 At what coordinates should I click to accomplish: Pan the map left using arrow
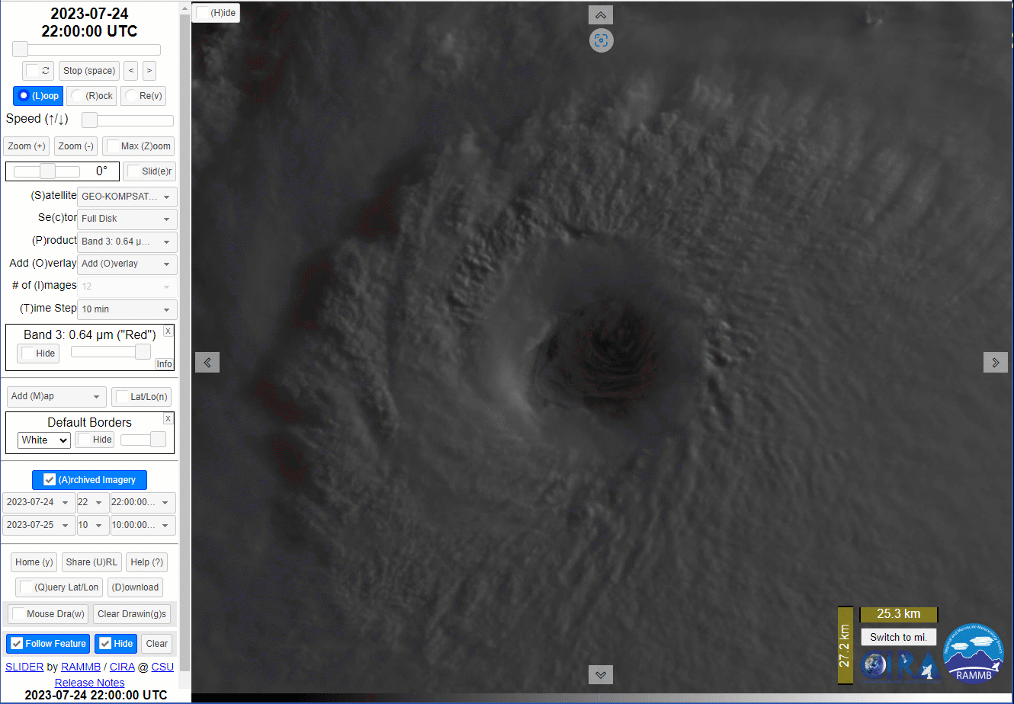coord(207,362)
